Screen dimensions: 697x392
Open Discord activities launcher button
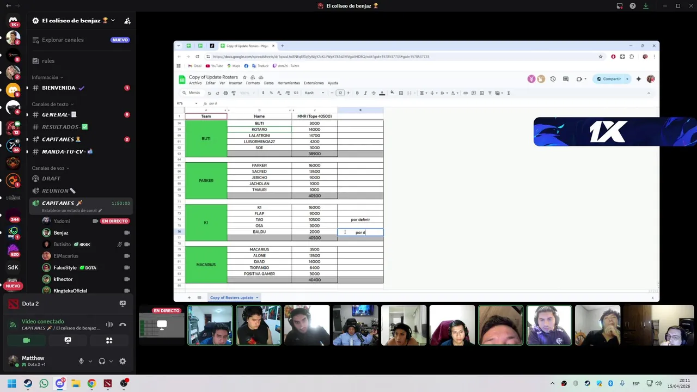[109, 340]
